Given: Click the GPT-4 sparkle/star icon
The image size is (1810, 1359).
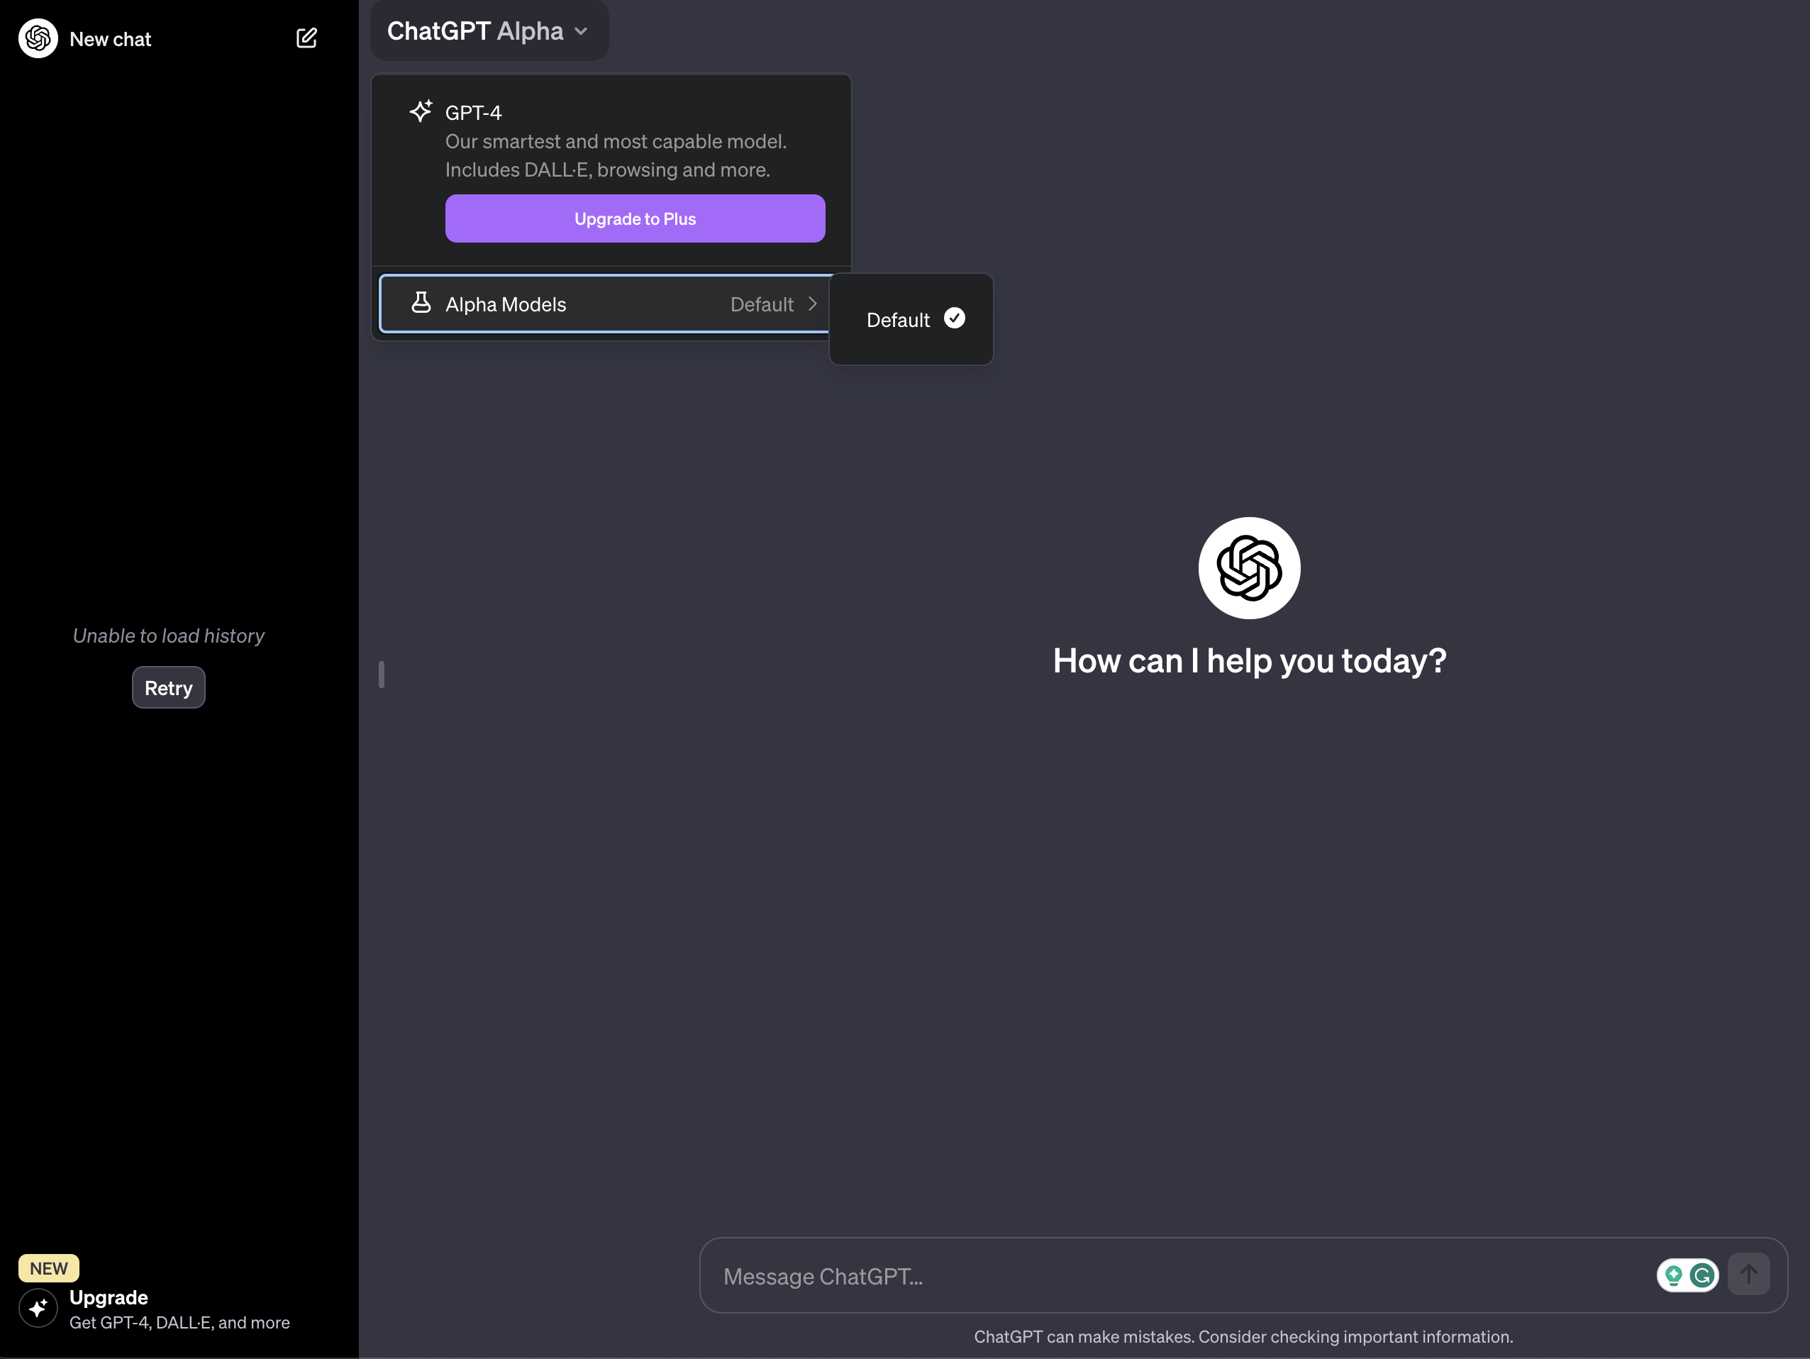Looking at the screenshot, I should 421,111.
